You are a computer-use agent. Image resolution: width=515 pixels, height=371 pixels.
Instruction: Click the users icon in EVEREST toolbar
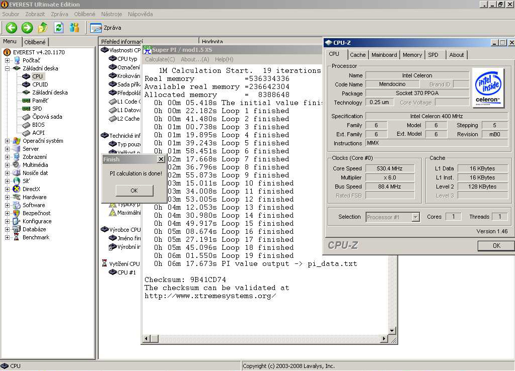pos(75,28)
